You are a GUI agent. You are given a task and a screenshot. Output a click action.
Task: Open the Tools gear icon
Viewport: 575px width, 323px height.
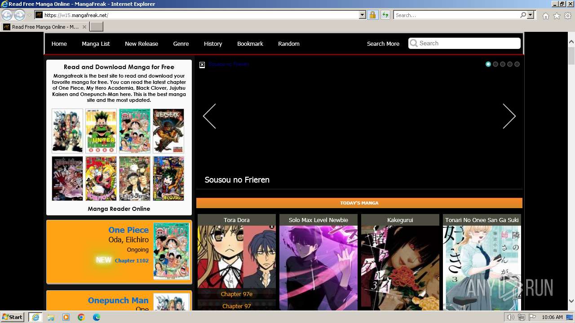(568, 16)
